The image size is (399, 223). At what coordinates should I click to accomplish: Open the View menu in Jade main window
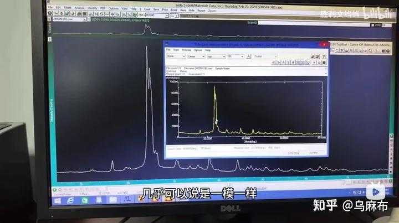point(125,9)
